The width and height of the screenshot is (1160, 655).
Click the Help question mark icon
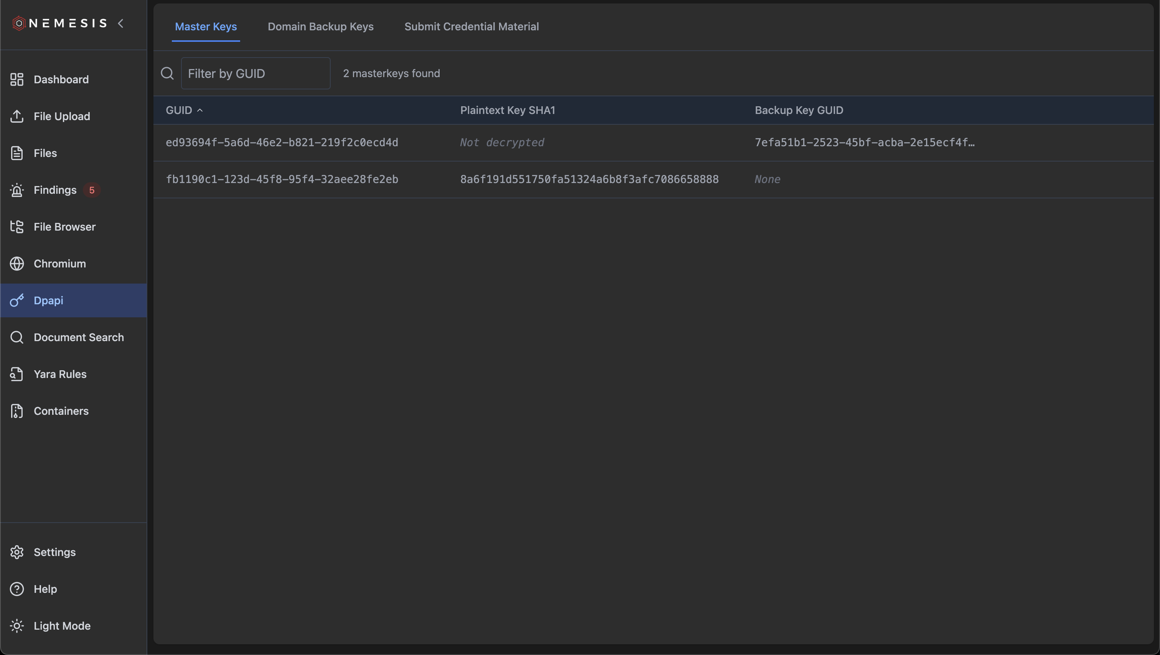(16, 589)
